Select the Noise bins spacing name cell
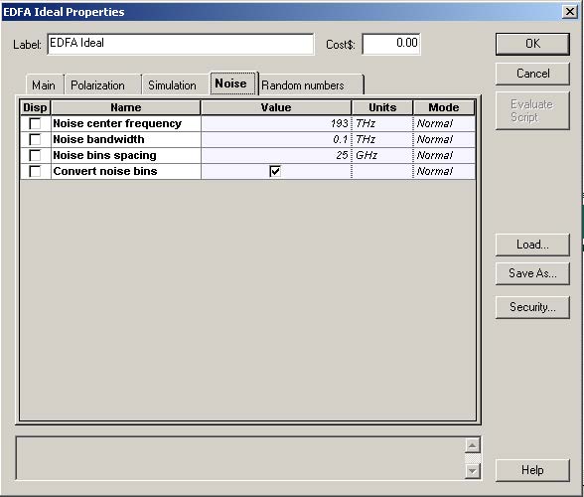This screenshot has height=497, width=584. [126, 155]
